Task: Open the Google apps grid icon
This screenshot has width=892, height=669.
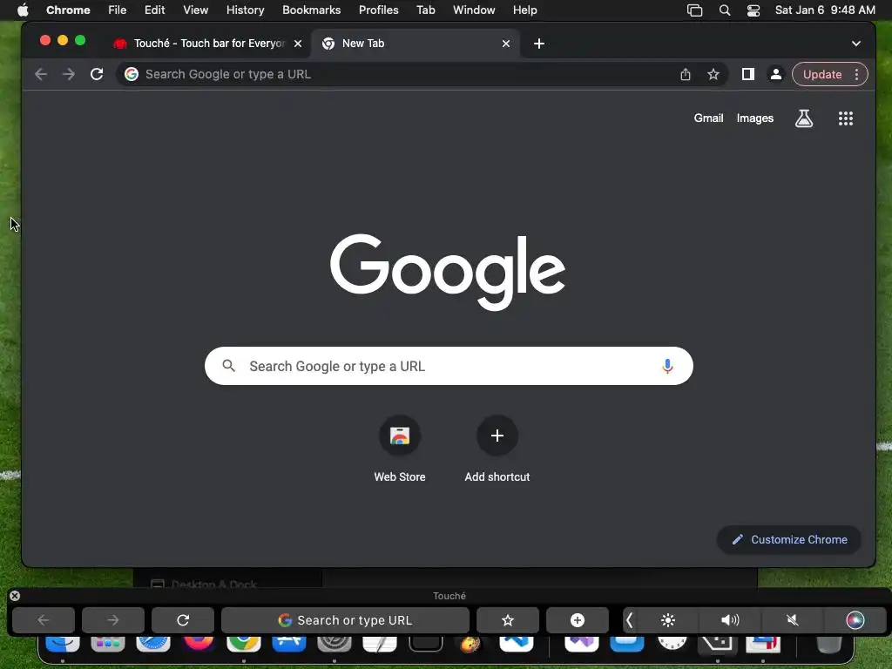Action: coord(846,118)
